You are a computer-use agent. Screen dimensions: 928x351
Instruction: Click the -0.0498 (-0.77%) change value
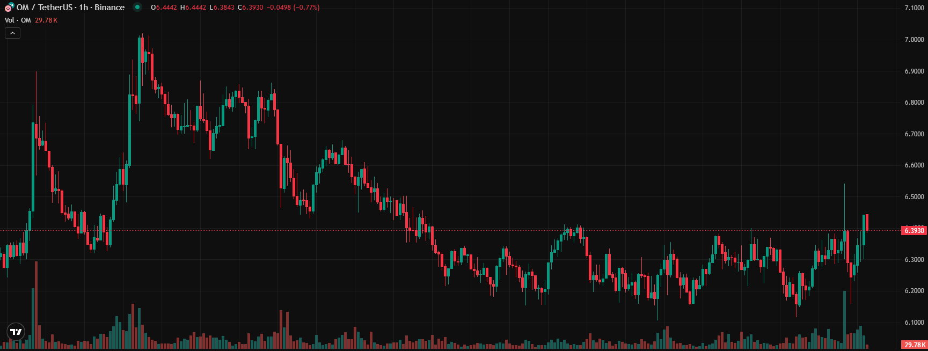point(293,8)
